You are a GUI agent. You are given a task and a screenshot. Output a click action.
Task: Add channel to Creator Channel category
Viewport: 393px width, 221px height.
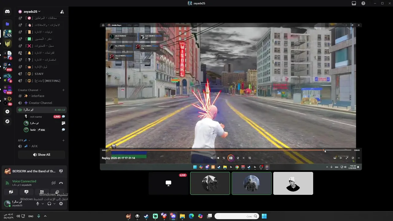tap(64, 90)
